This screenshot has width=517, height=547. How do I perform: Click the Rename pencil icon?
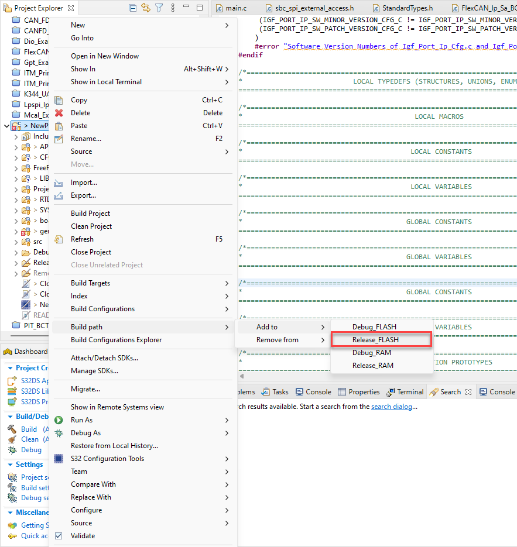pyautogui.click(x=59, y=139)
